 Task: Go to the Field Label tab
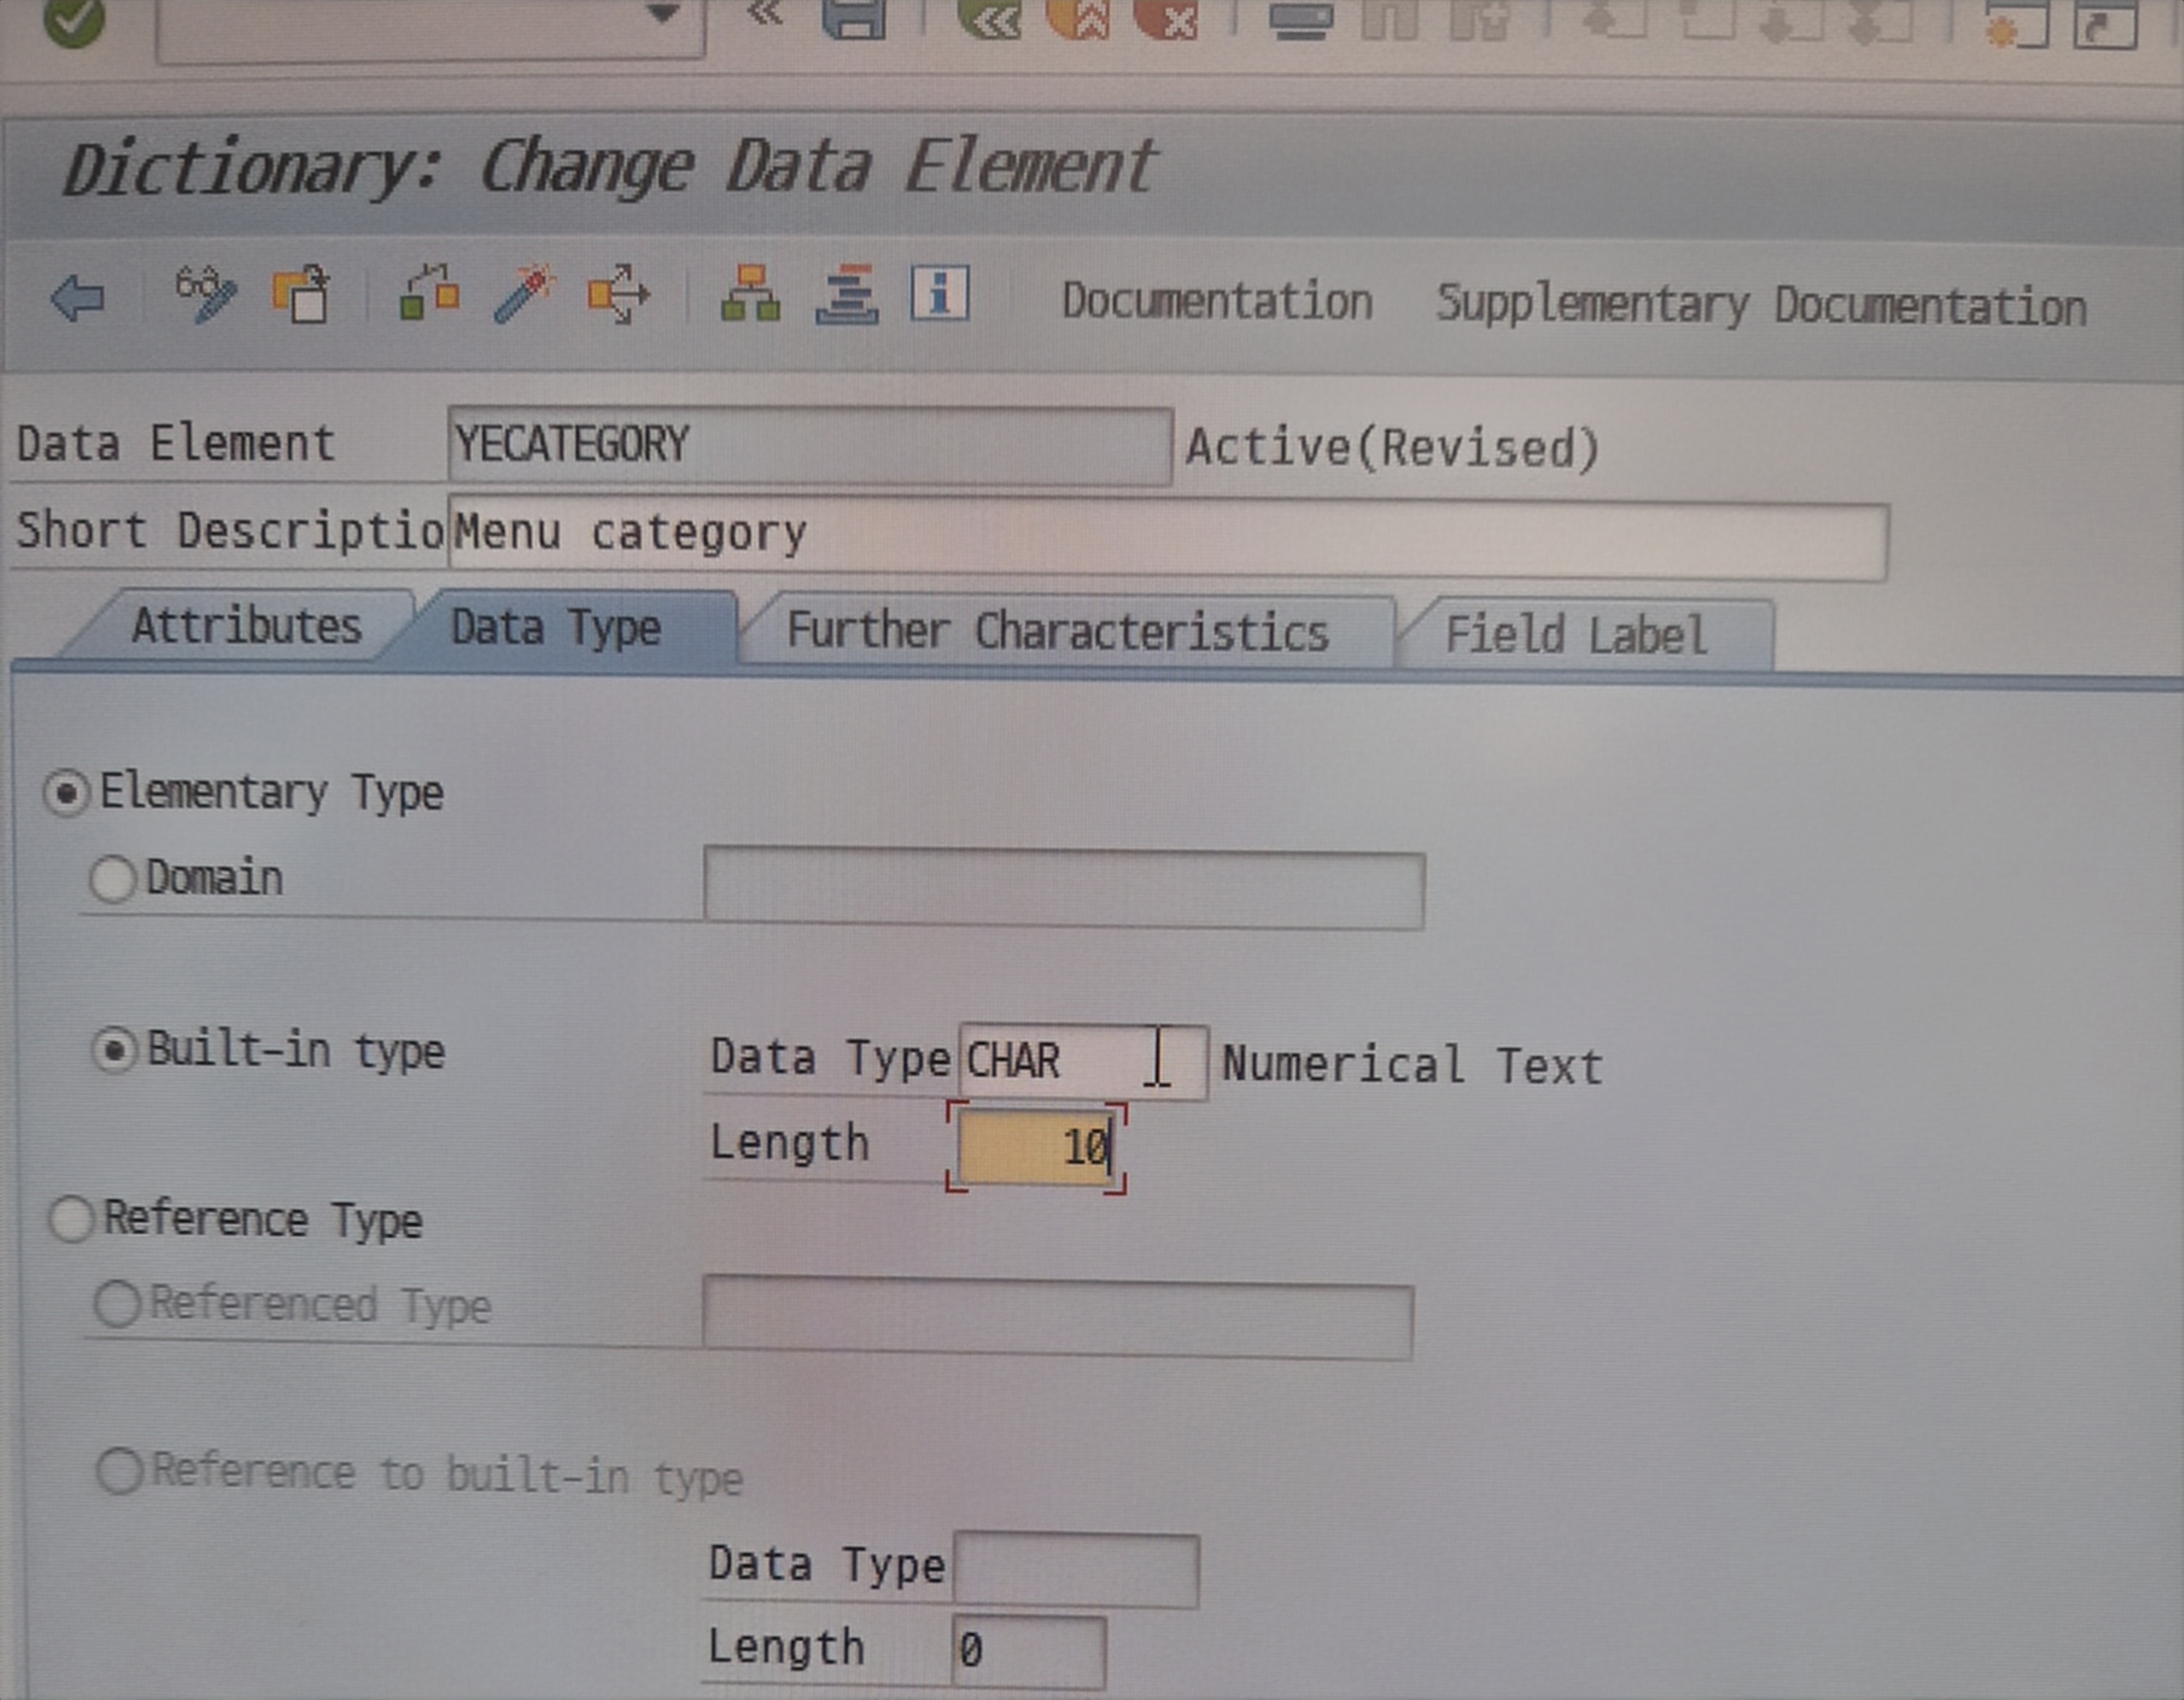pyautogui.click(x=1576, y=635)
